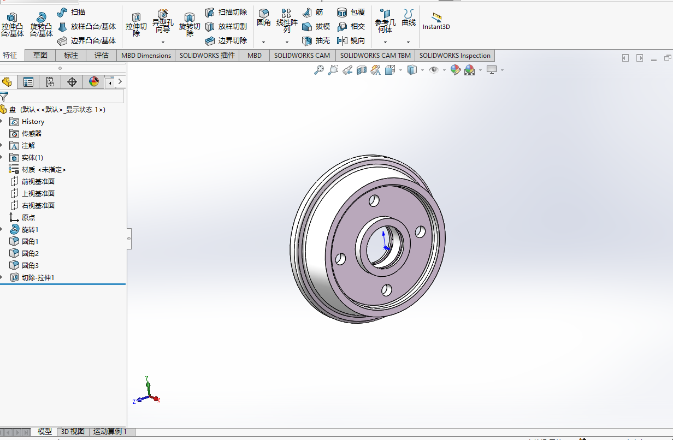
Task: Click the 放样切割 lofted cut tool
Action: point(226,26)
